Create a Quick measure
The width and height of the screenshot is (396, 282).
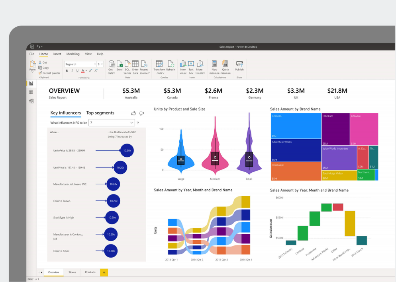click(x=225, y=67)
